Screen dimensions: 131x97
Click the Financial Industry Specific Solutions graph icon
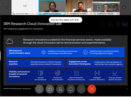click(x=115, y=73)
